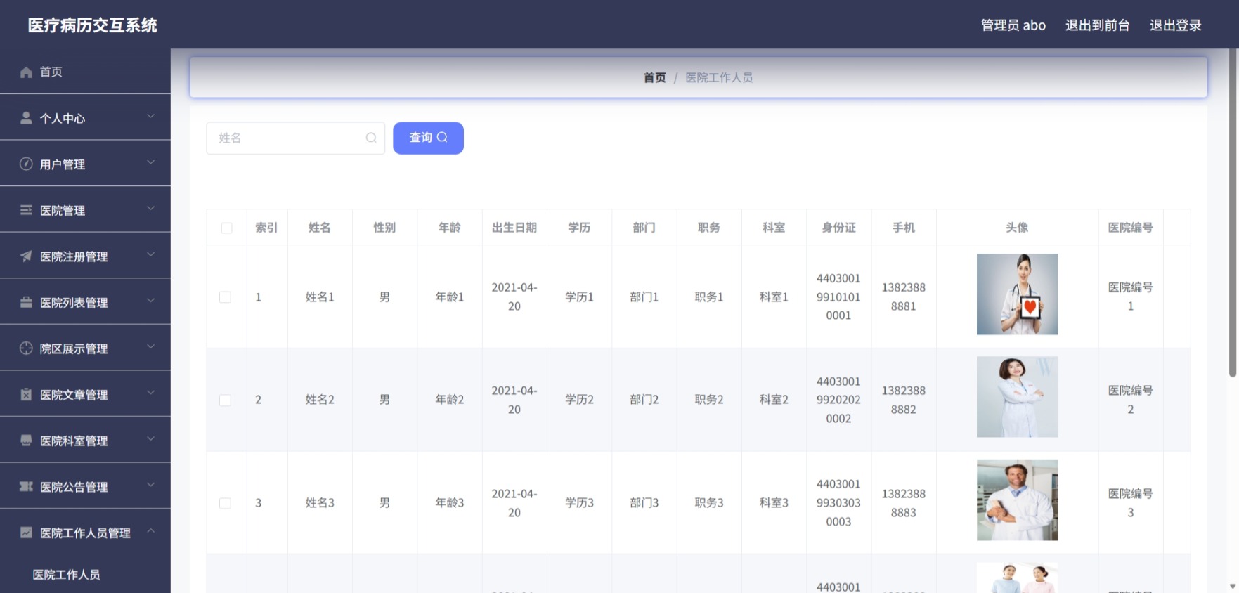Click the chart icon for 医院工作人员管理
Screen dimensions: 1239x593
point(26,533)
